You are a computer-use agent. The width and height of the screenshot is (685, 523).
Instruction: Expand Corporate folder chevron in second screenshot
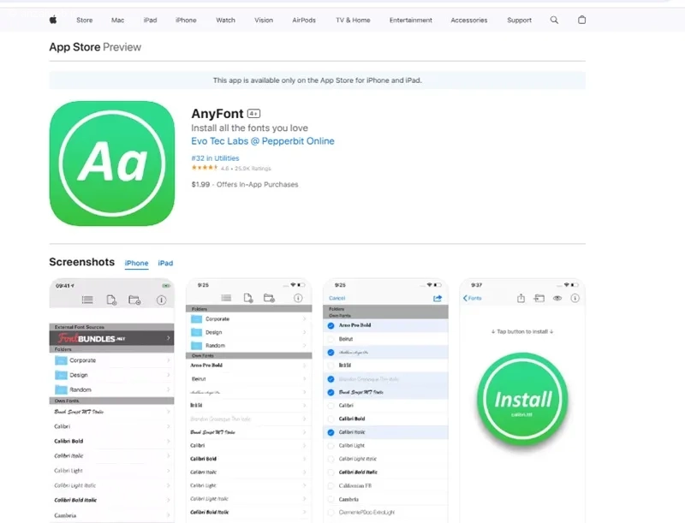click(x=304, y=318)
